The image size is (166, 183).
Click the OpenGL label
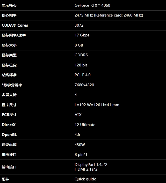pos(9,135)
